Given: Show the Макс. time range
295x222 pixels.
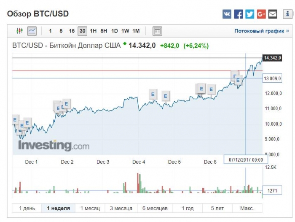Looking at the screenshot, I should point(247,208).
